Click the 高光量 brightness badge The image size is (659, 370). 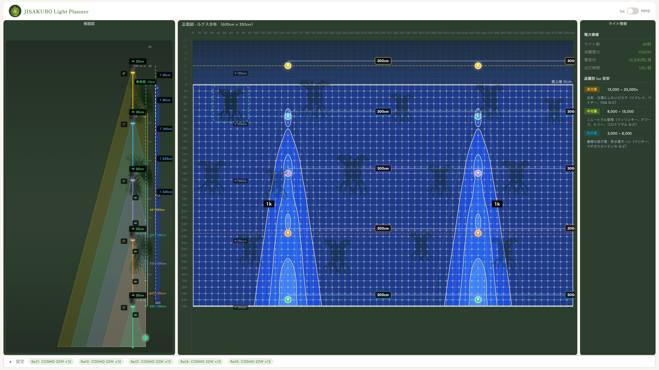pos(592,89)
